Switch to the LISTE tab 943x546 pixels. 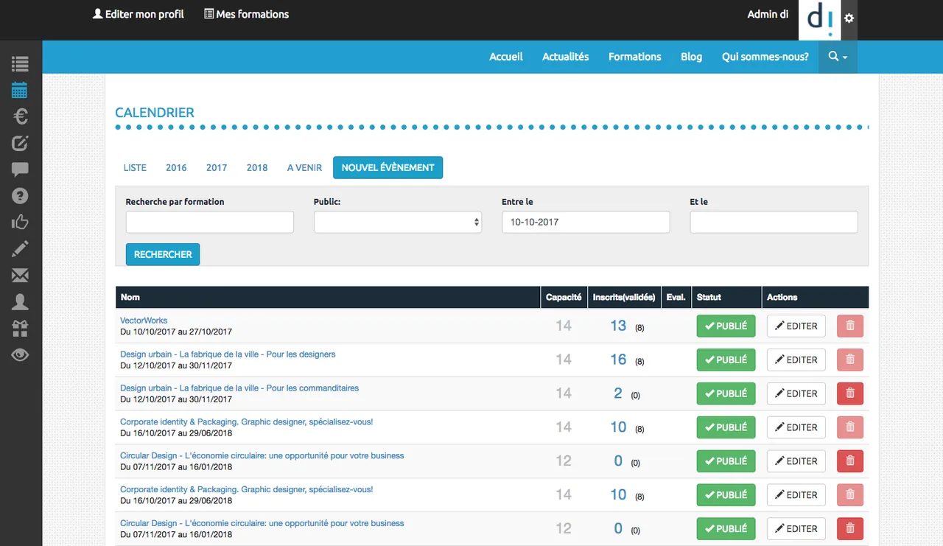point(135,167)
